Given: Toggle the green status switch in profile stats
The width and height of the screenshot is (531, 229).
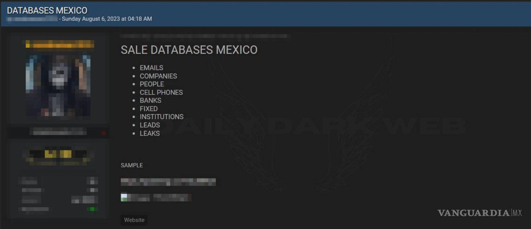Looking at the screenshot, I should 92,209.
